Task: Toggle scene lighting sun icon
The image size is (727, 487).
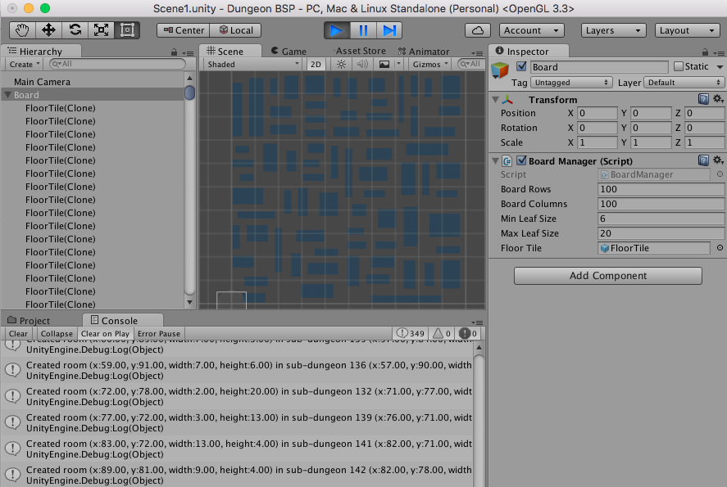Action: [x=341, y=65]
